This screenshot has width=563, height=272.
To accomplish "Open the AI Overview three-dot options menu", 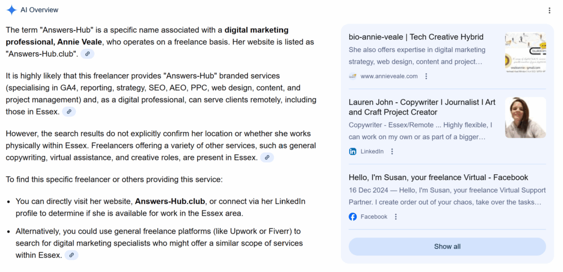I will (x=549, y=10).
